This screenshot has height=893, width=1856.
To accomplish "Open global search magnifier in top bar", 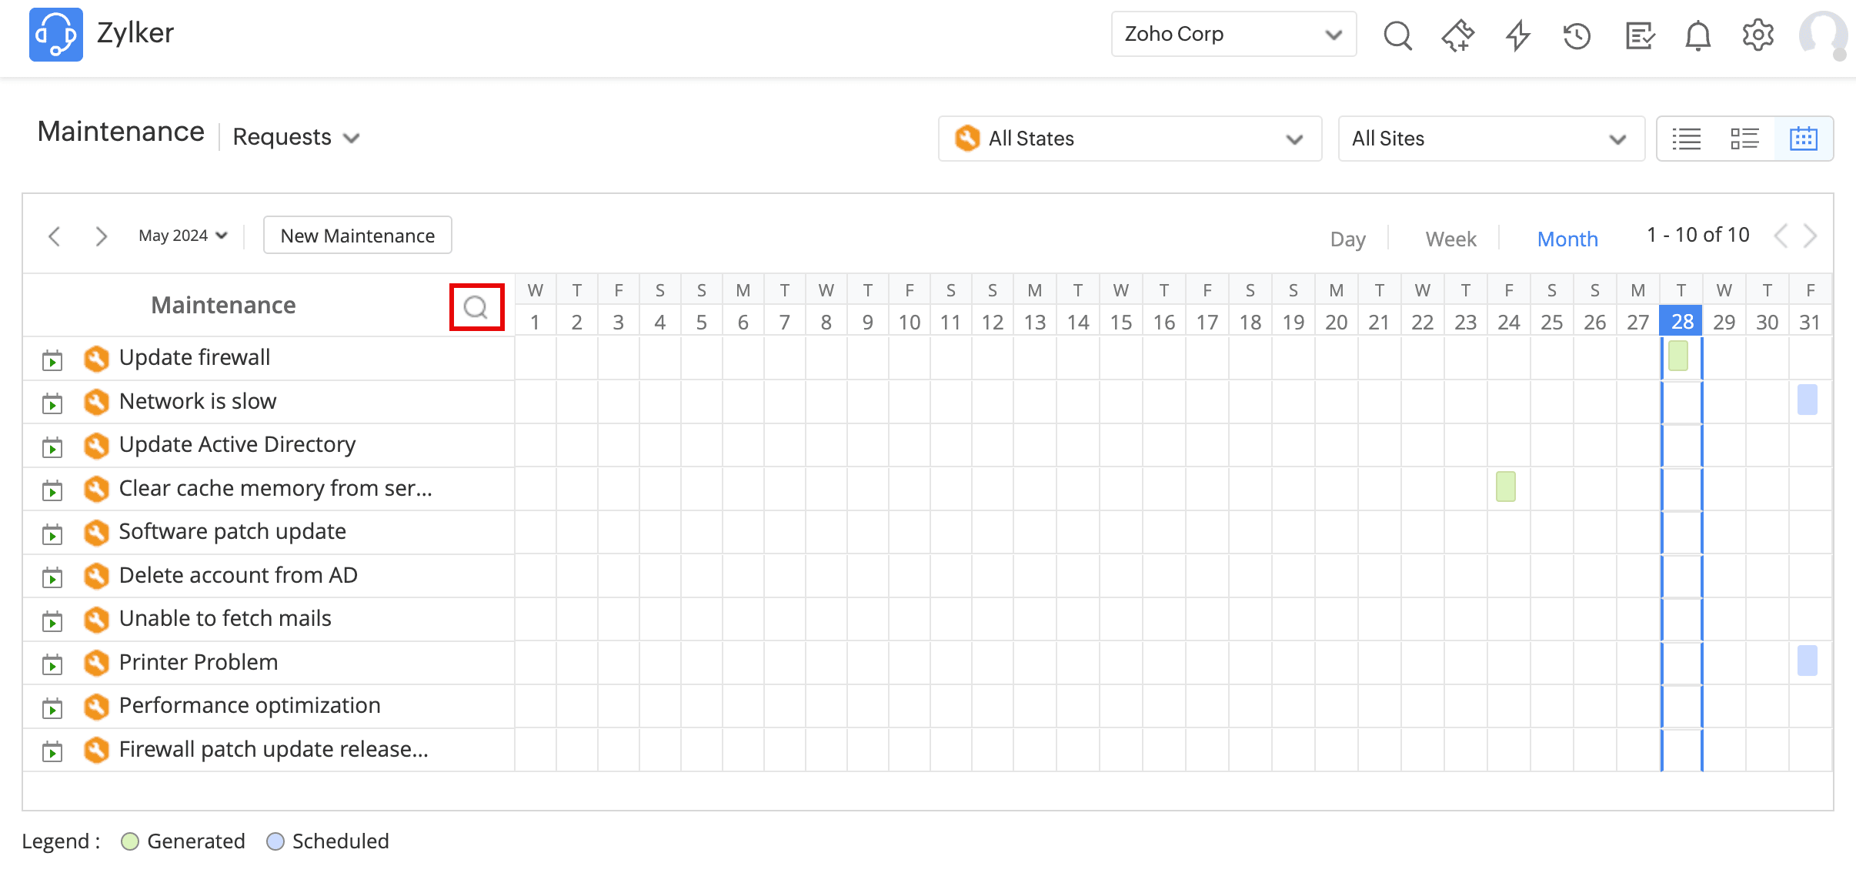I will pos(1397,35).
